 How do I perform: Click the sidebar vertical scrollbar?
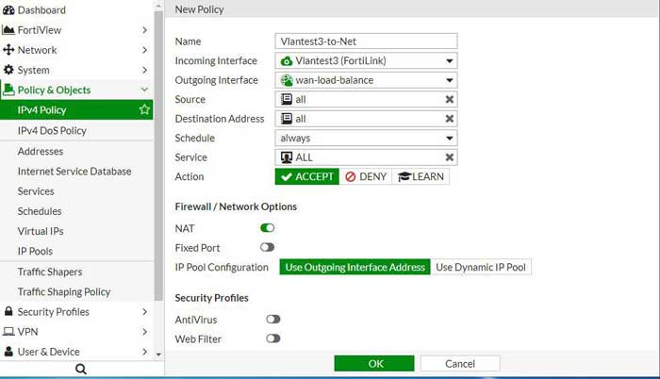click(x=158, y=156)
